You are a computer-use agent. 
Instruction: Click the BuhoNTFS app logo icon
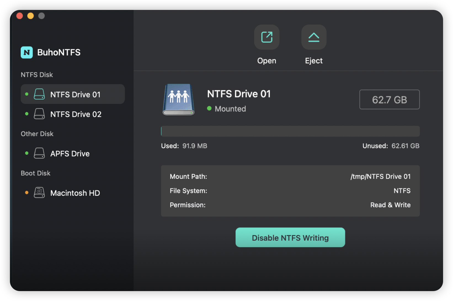[27, 52]
